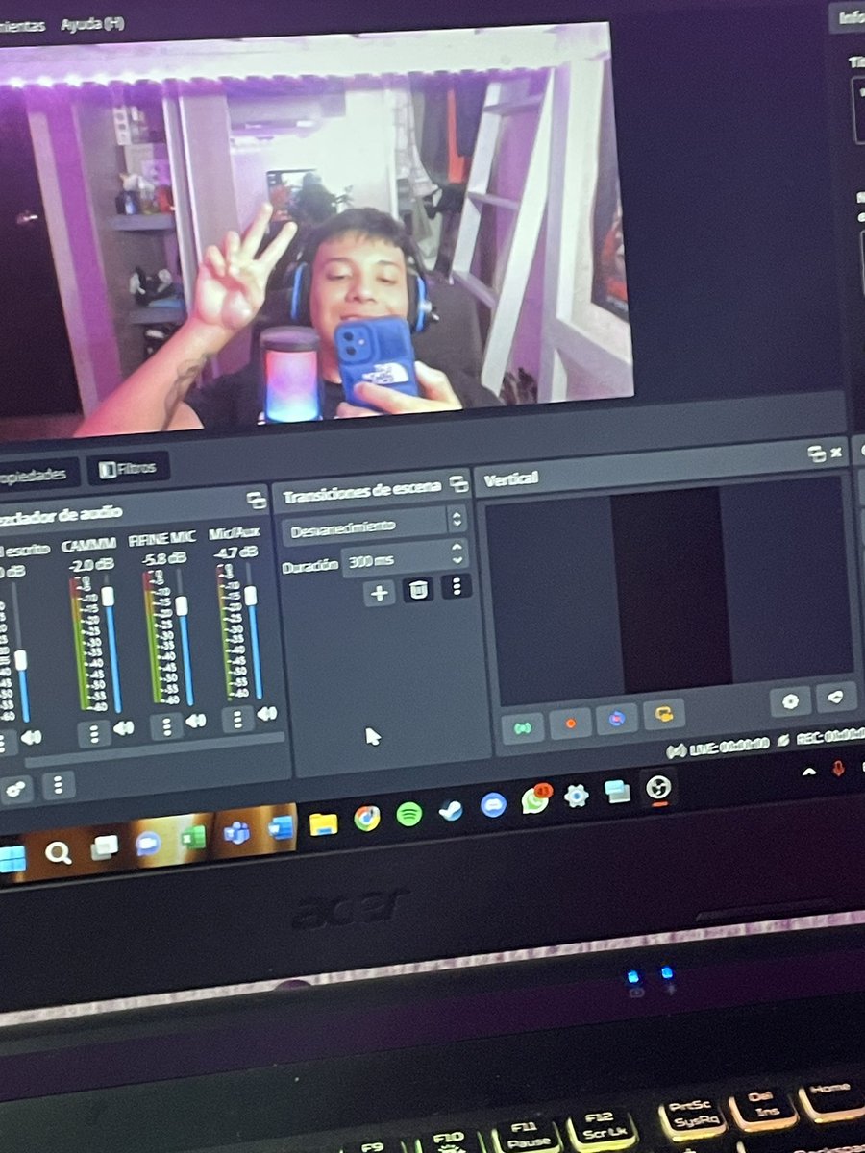Image resolution: width=865 pixels, height=1153 pixels.
Task: Open the audio mixer three-dot menu
Action: tap(59, 785)
